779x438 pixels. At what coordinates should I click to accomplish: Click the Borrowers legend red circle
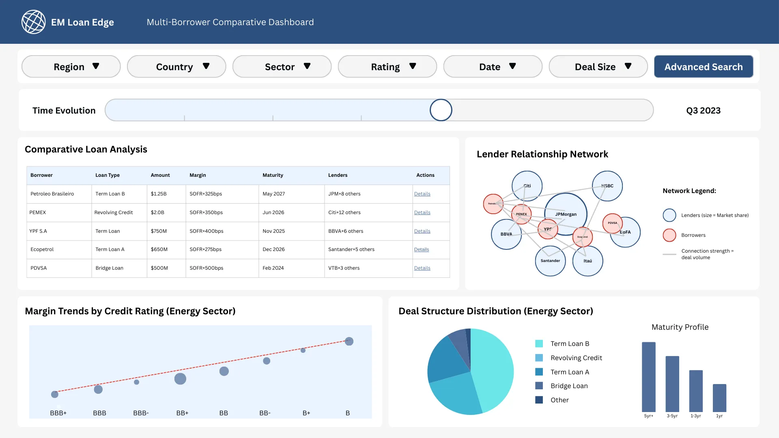coord(669,235)
